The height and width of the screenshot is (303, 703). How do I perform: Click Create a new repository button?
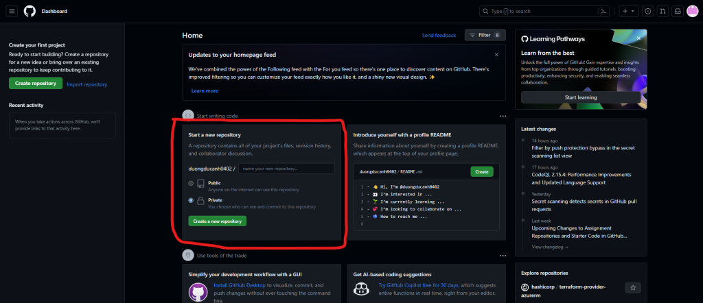click(217, 221)
